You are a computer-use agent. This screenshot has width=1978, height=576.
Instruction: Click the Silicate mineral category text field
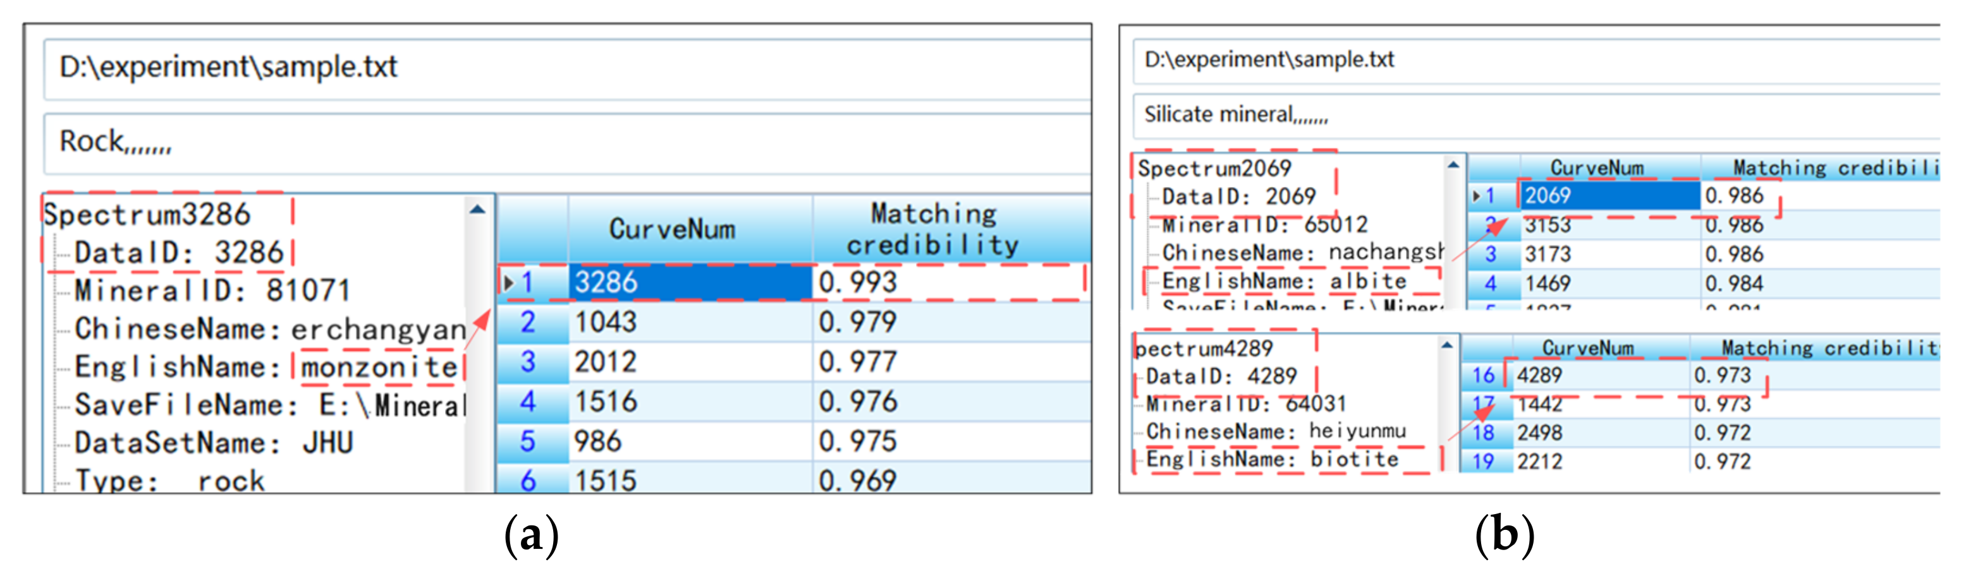coord(1535,115)
